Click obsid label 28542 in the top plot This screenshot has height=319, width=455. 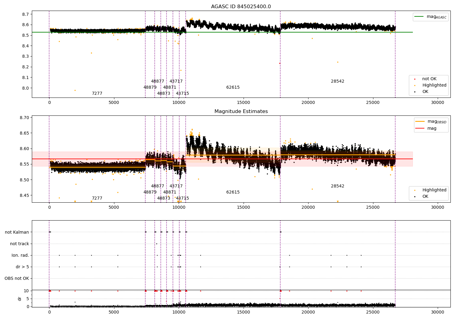tap(338, 81)
